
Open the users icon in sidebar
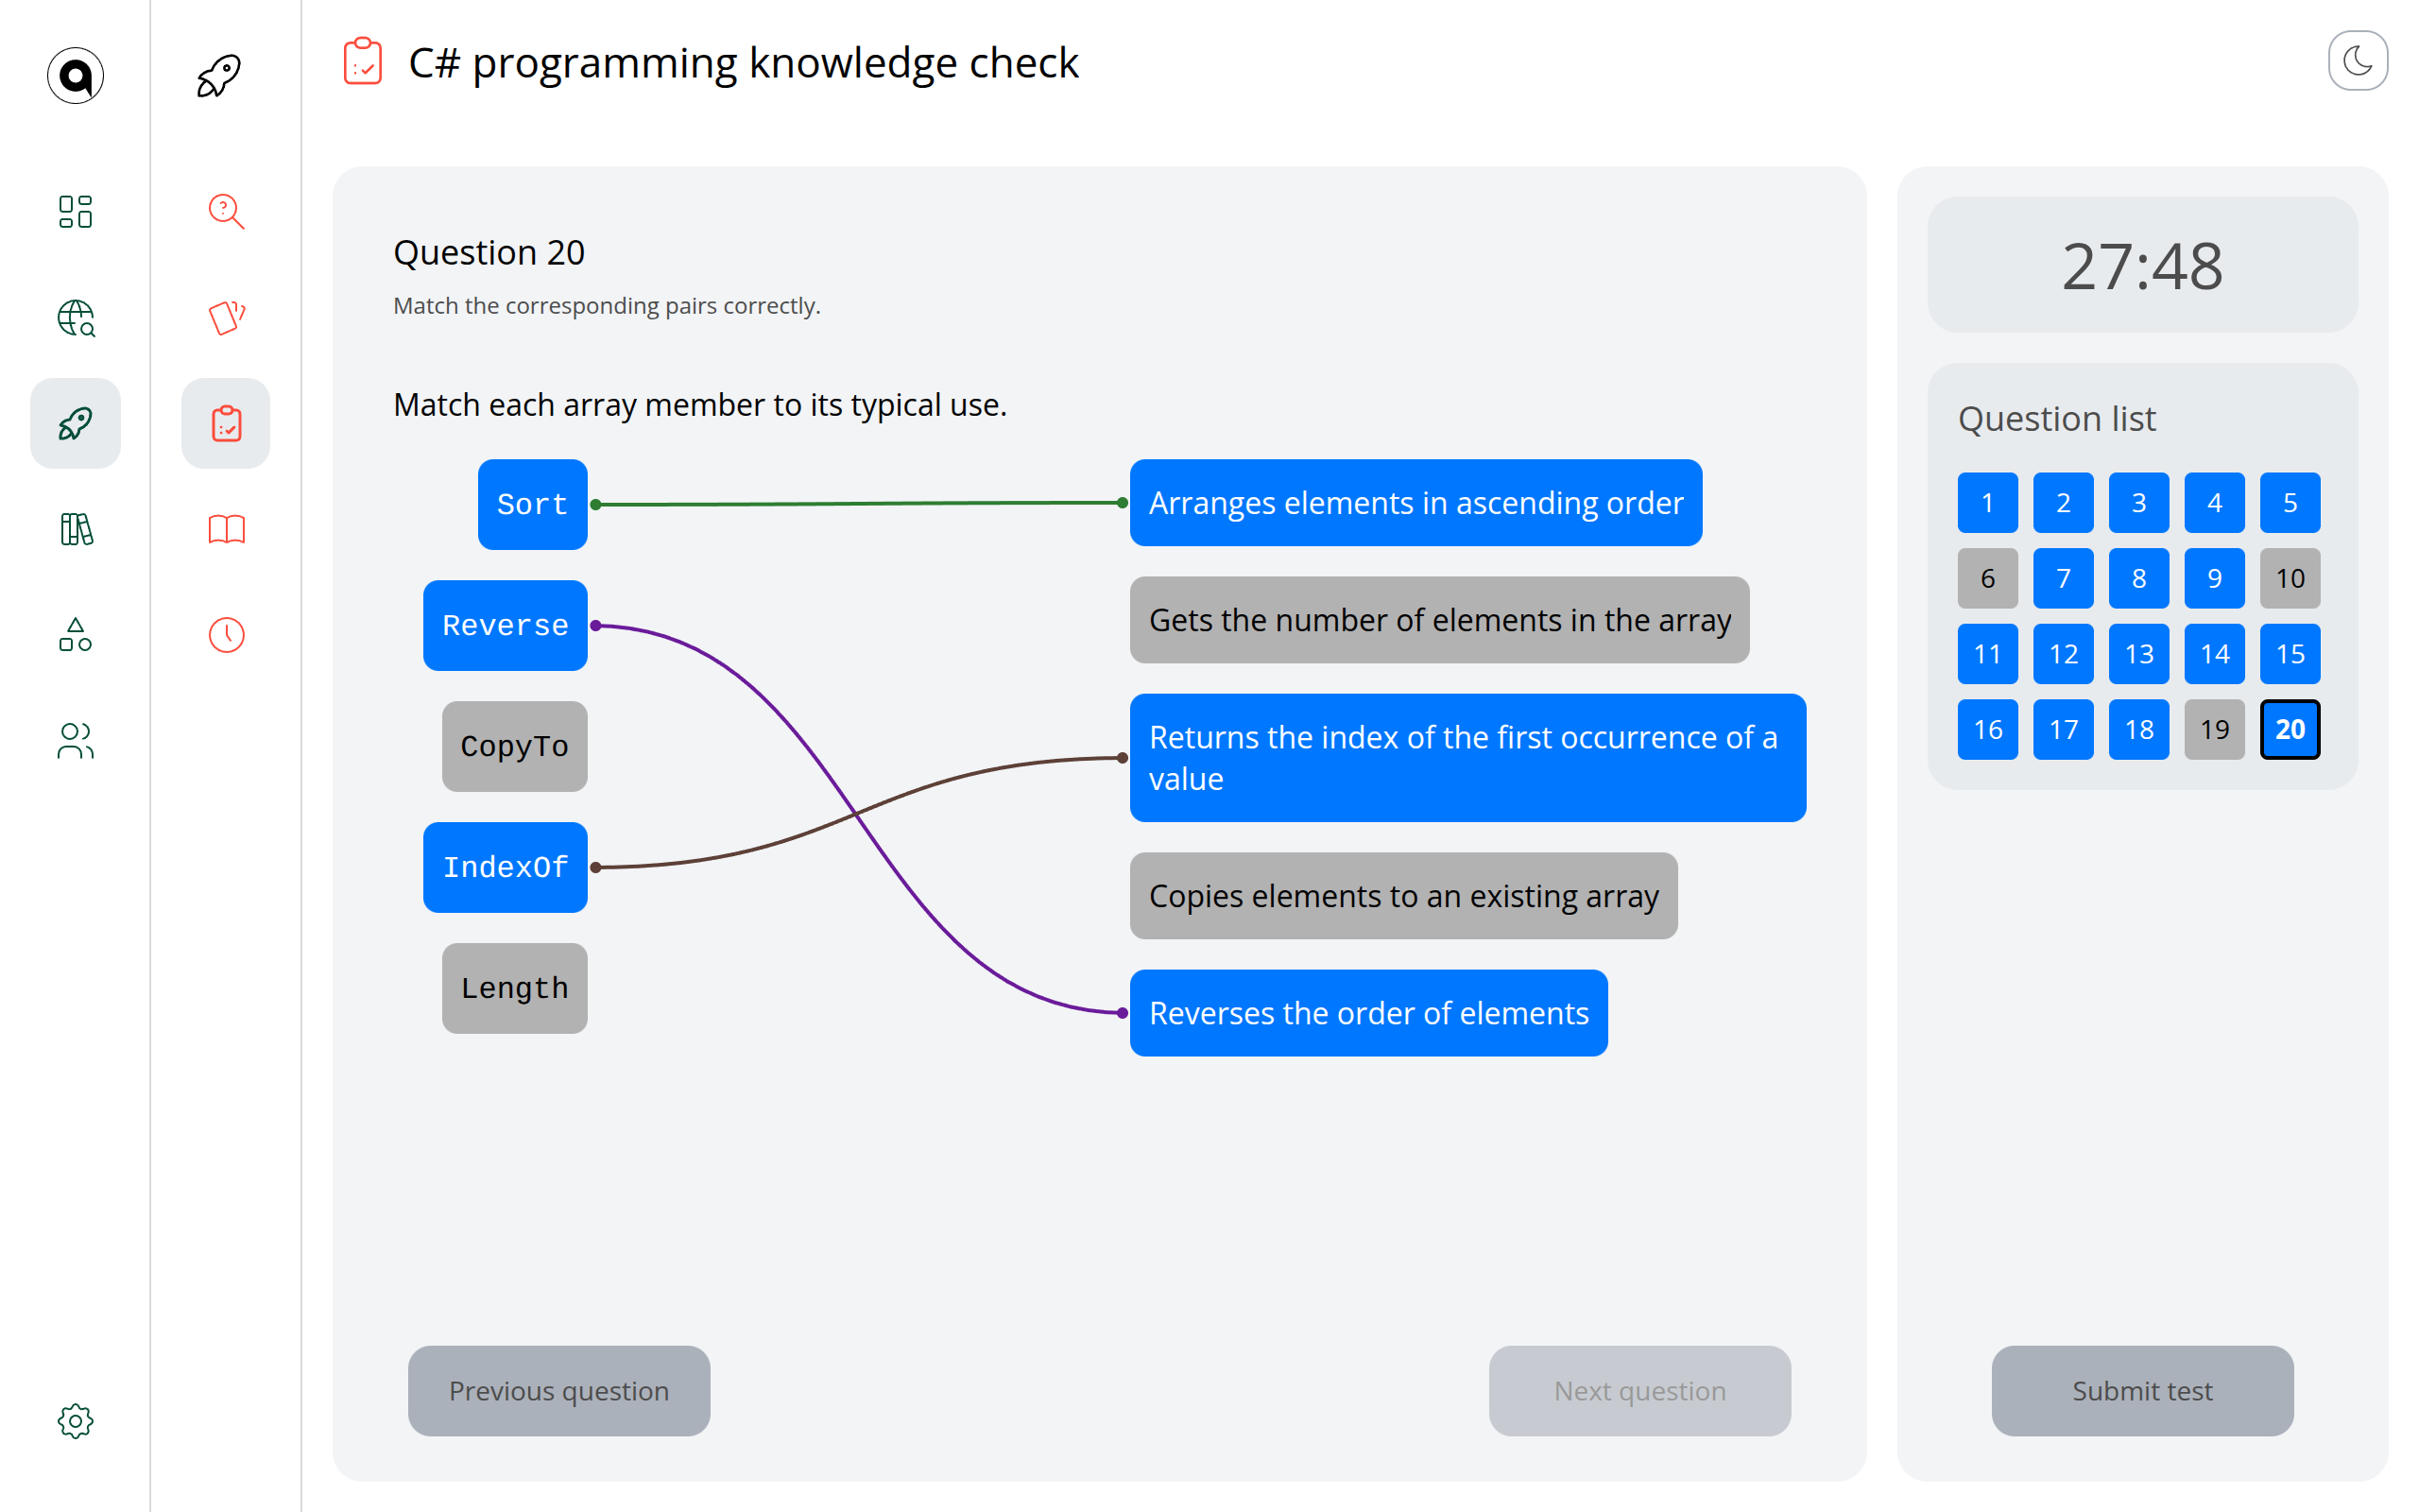[x=75, y=741]
